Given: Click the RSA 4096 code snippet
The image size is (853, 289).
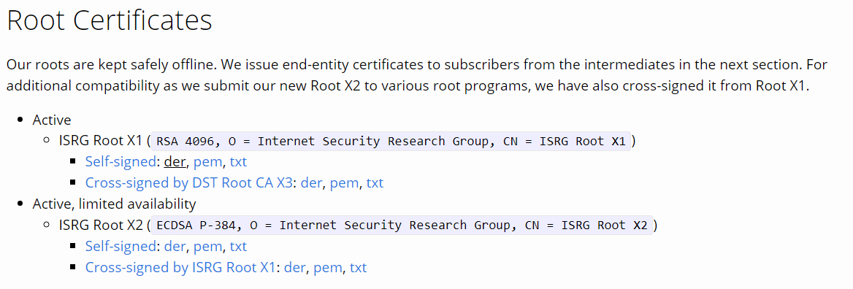Looking at the screenshot, I should [391, 142].
